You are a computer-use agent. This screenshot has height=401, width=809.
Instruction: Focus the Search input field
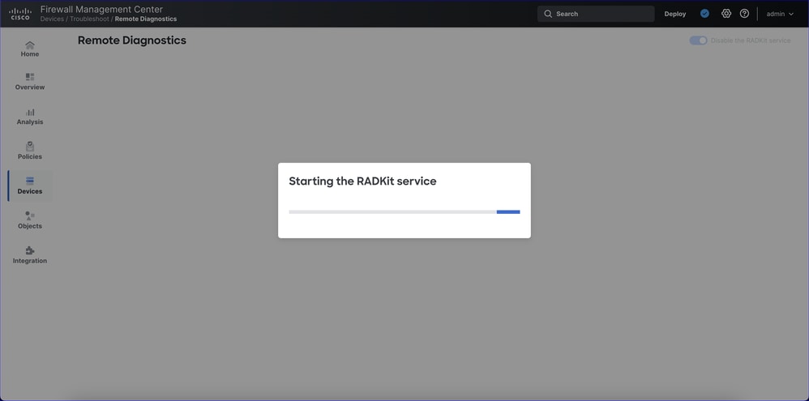click(596, 14)
